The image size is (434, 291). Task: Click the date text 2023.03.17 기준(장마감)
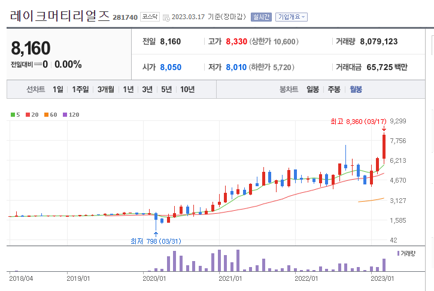pos(209,17)
